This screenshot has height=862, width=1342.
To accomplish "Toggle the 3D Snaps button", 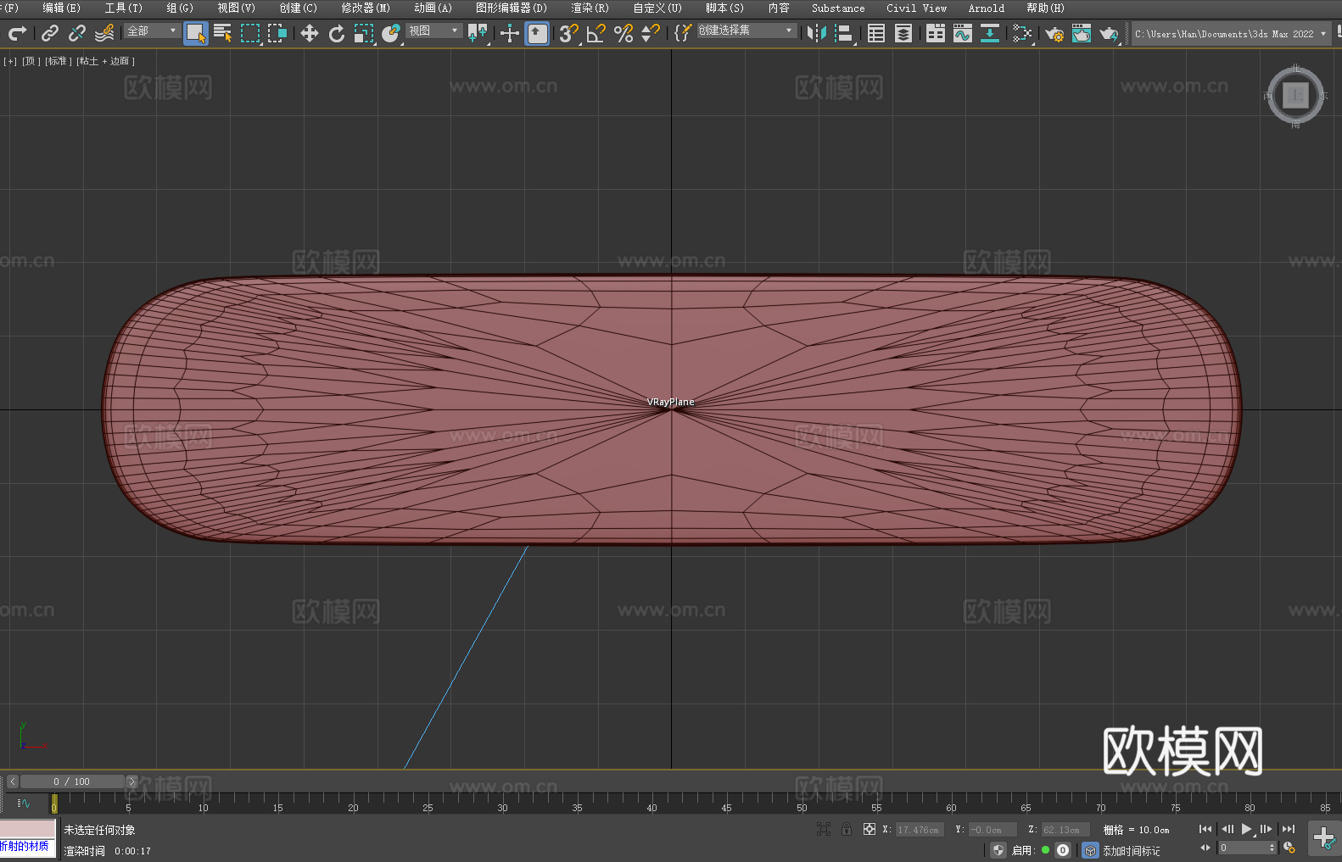I will click(568, 33).
